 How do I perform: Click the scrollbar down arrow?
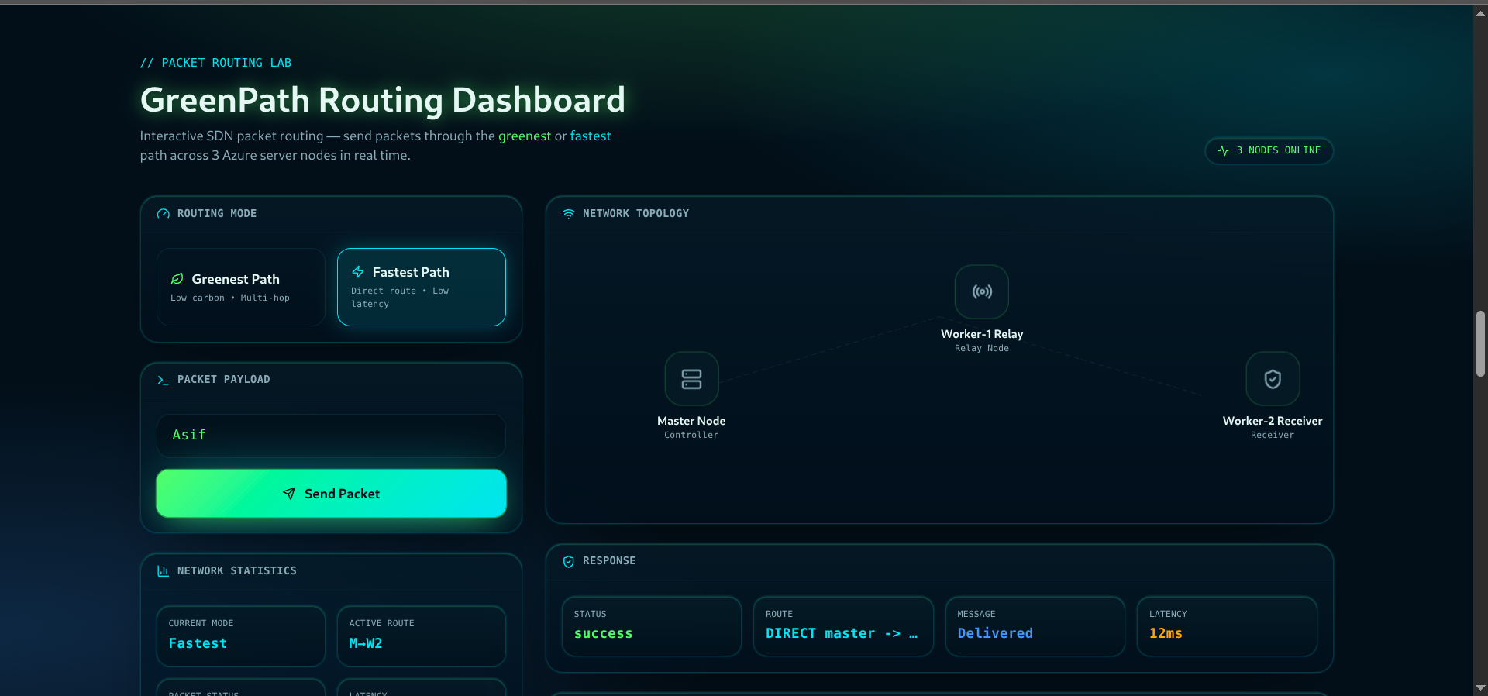pos(1480,687)
